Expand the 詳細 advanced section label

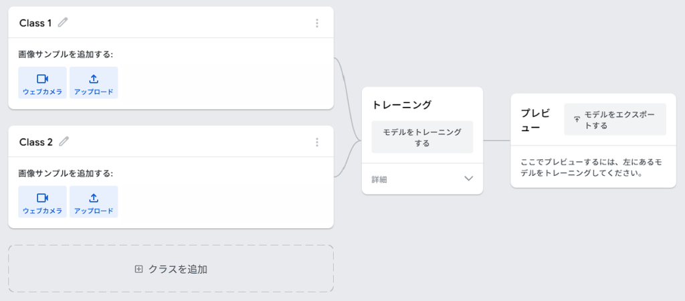tap(379, 179)
